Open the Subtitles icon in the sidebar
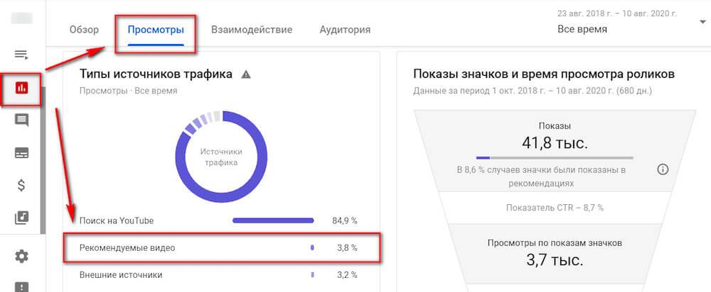The width and height of the screenshot is (711, 292). pyautogui.click(x=21, y=152)
